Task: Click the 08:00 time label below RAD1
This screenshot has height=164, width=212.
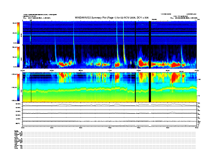Action: click(81, 70)
